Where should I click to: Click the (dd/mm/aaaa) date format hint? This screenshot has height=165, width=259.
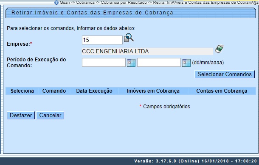point(208,63)
